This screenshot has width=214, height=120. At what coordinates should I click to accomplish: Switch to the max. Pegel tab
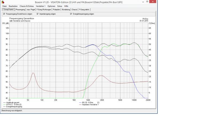click(x=31, y=10)
